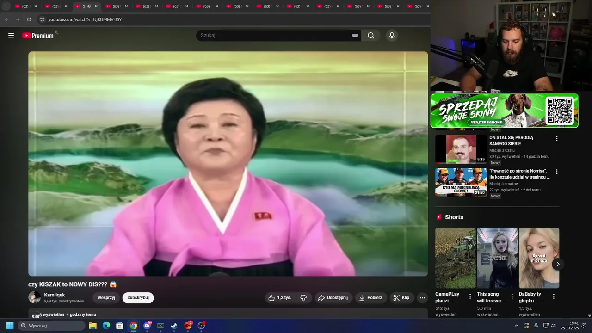Open thumbnail of 21:50 Norris video
Viewport: 592px width, 333px height.
461,182
